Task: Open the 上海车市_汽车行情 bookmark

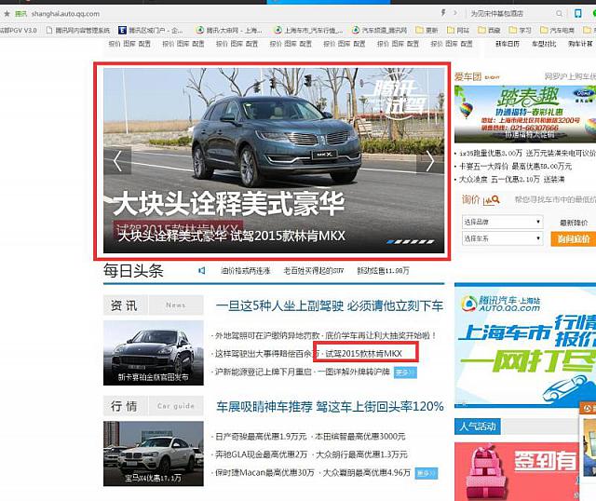Action: (308, 30)
